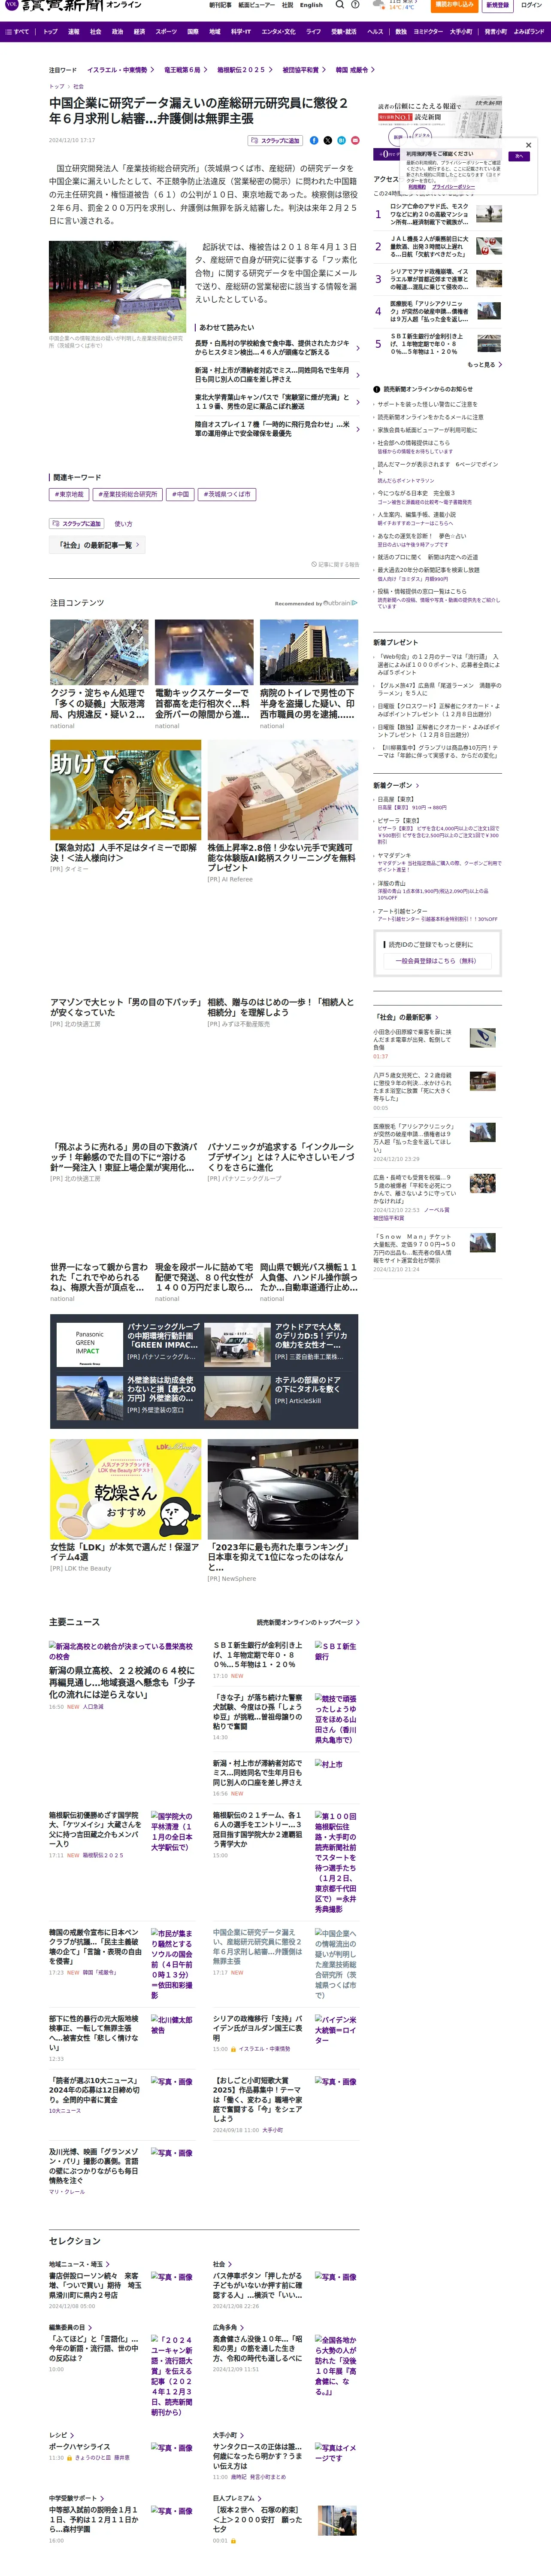This screenshot has height=2576, width=551.
Task: Open the whale processing article thumbnail
Action: click(x=99, y=652)
